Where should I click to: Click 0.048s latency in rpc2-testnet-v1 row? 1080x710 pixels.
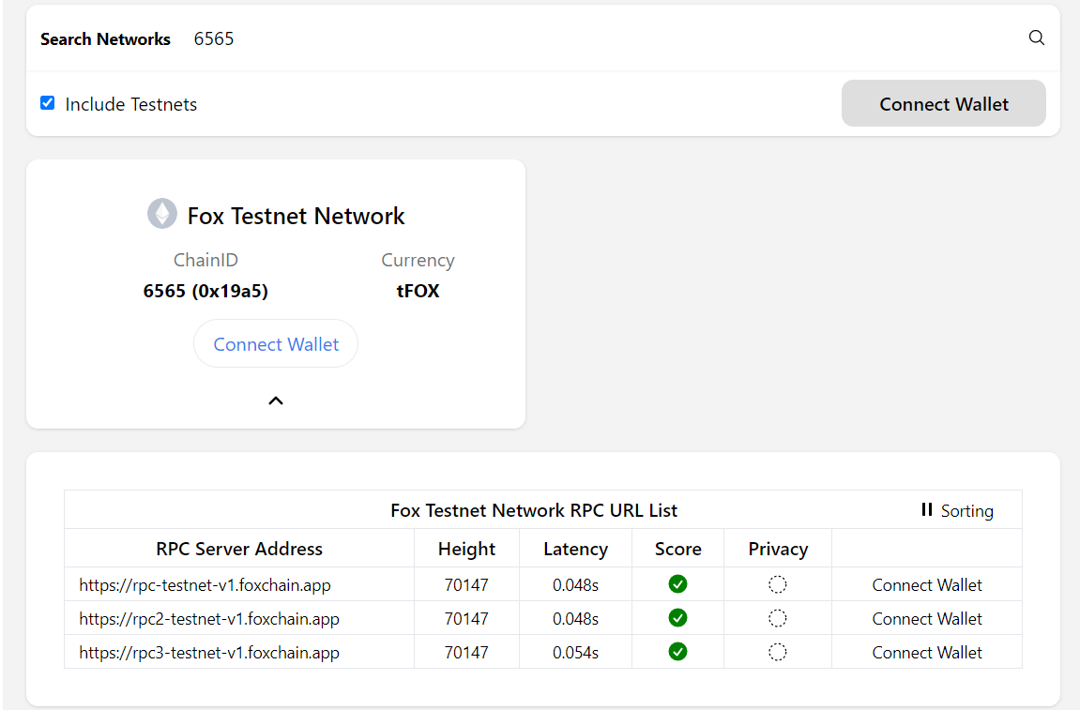(575, 618)
